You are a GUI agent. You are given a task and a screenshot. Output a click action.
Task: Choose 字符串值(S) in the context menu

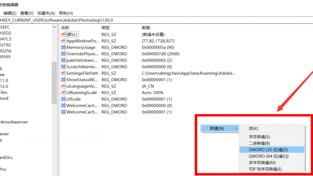pos(259,137)
